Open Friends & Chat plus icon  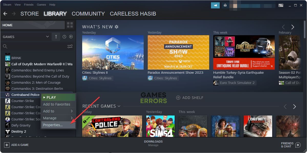point(298,145)
